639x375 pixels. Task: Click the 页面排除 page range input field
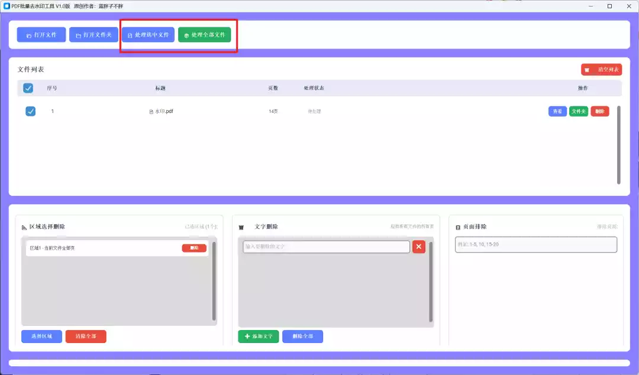coord(535,244)
